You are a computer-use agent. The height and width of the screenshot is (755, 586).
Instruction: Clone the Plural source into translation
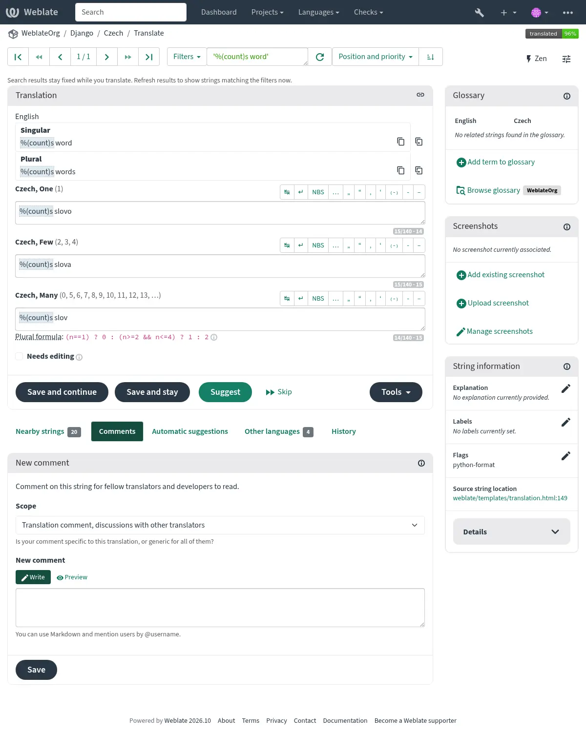(x=419, y=170)
